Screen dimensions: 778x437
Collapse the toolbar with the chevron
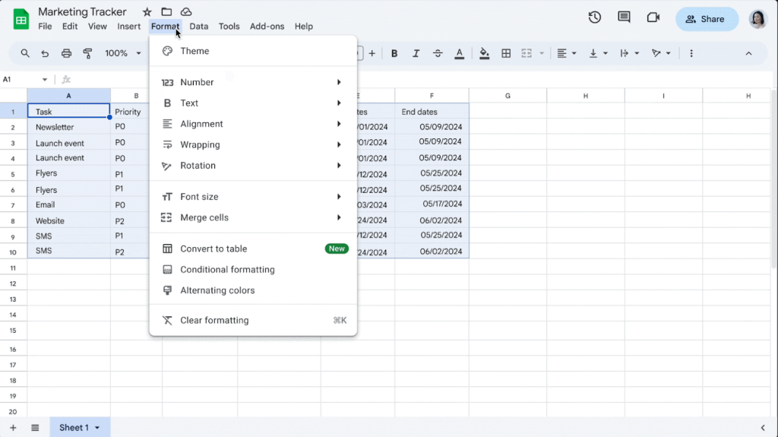[748, 53]
